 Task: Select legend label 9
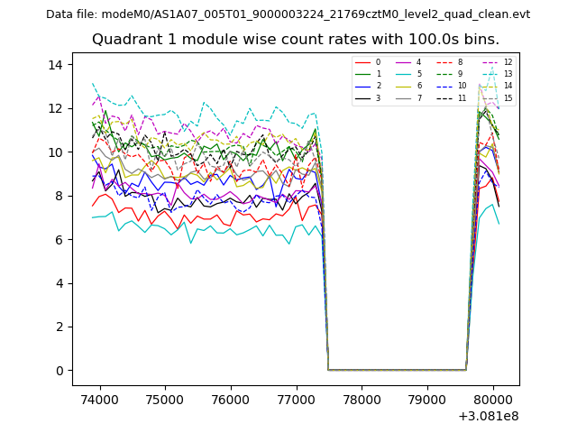[x=460, y=74]
